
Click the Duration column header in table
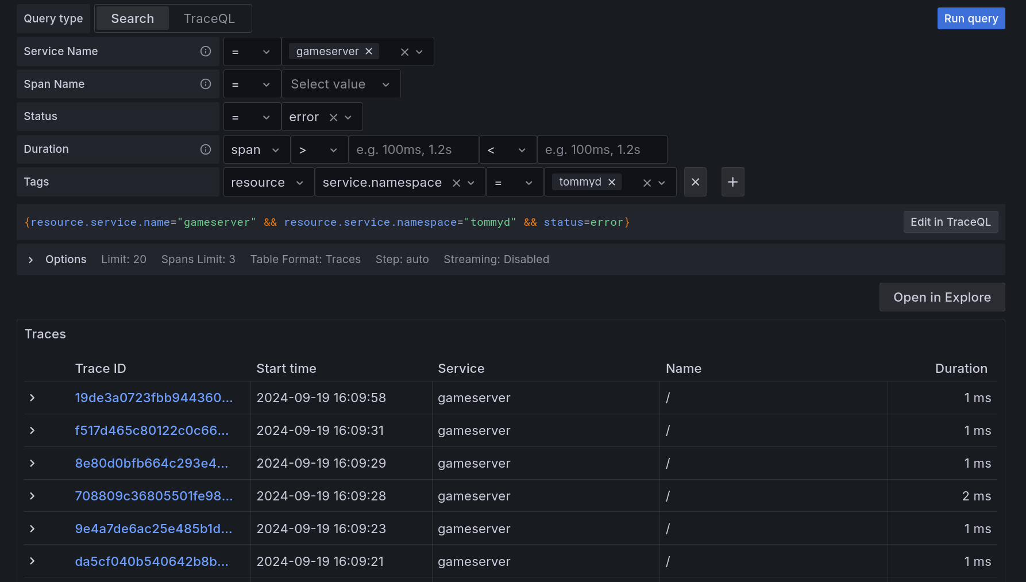[961, 368]
